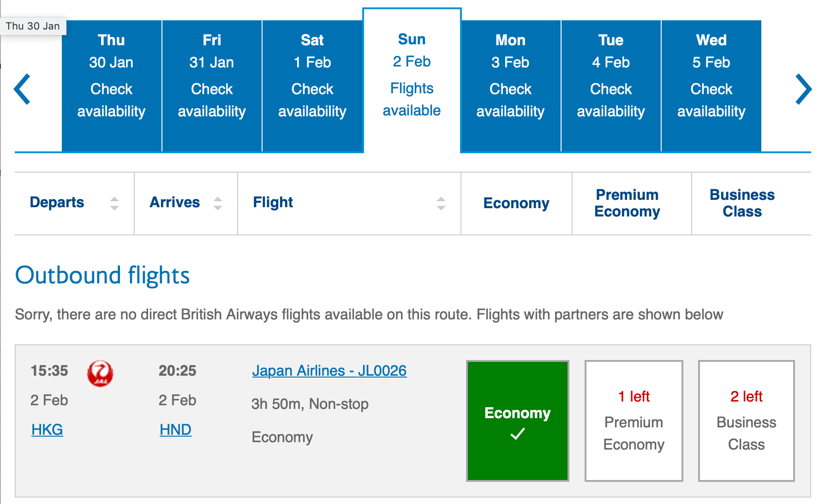Click the Economy checkmark icon
The image size is (825, 504).
pos(518,434)
